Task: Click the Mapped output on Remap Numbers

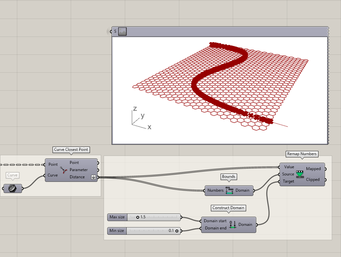Action: click(313, 169)
